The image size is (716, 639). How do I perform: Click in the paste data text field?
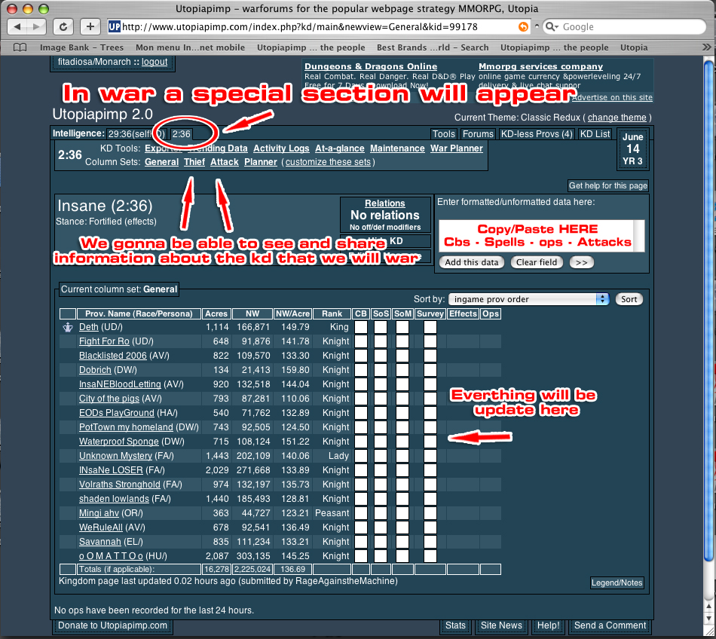(x=542, y=236)
